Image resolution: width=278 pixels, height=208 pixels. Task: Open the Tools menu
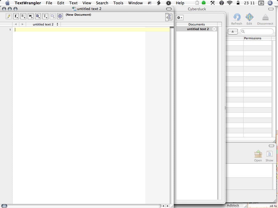118,3
